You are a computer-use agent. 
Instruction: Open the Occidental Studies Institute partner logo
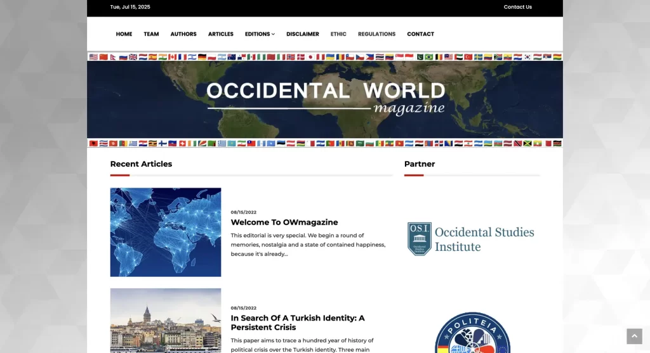pos(471,239)
